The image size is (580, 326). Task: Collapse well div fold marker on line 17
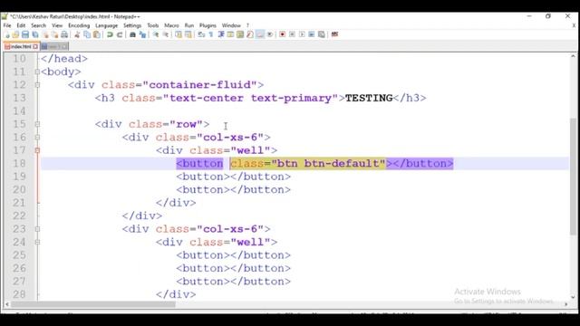[37, 150]
